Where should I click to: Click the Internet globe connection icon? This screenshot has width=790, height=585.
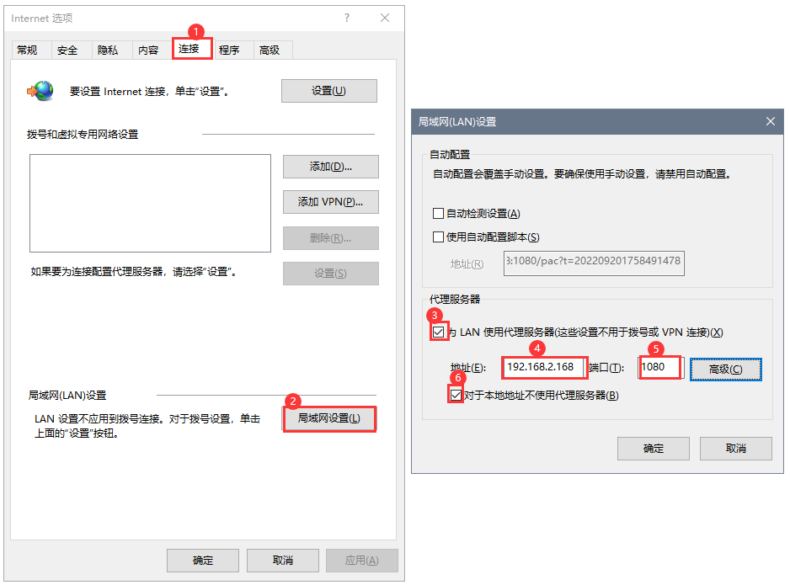[x=40, y=91]
